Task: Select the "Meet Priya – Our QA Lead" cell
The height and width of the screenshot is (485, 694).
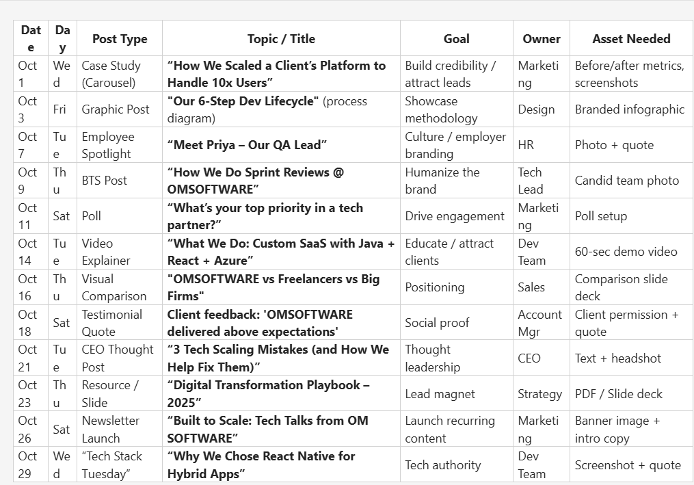Action: point(247,145)
